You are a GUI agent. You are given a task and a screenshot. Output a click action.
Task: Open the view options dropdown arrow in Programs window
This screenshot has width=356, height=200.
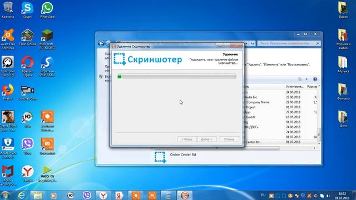click(306, 79)
